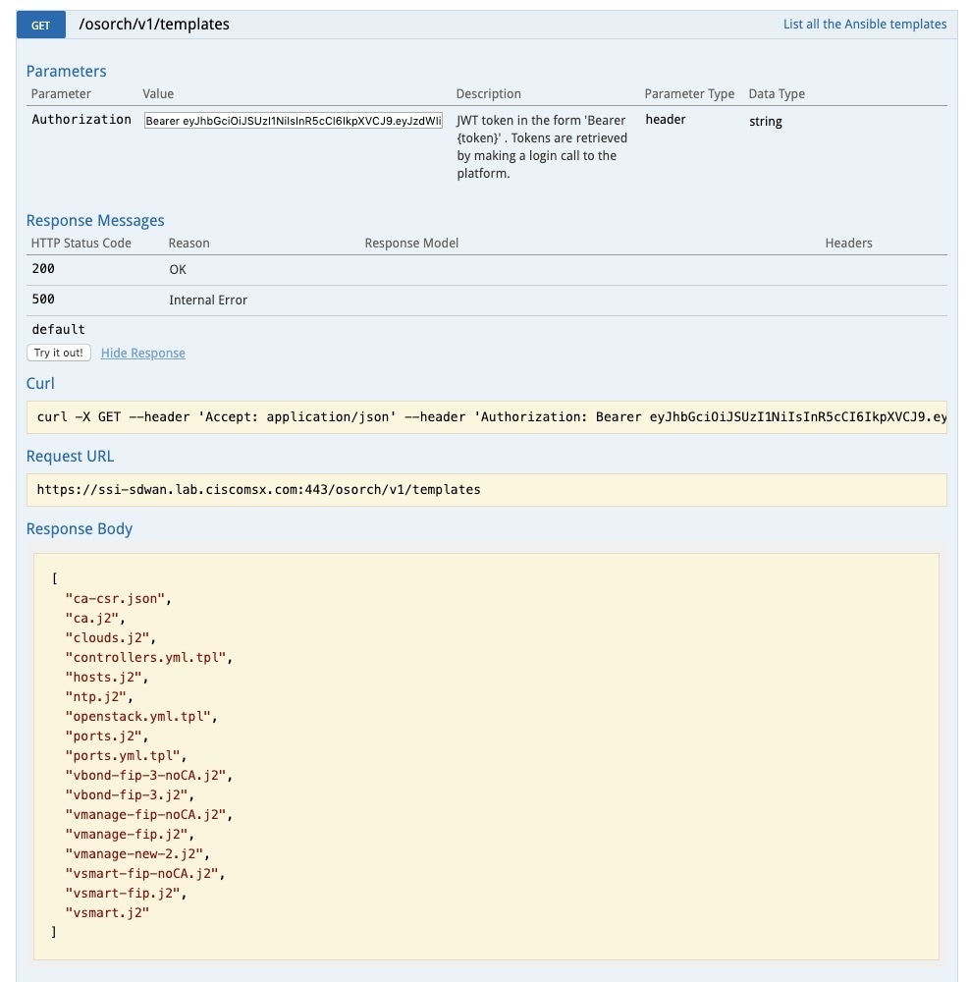Click the 'Data Type' column header
969x982 pixels.
[777, 94]
